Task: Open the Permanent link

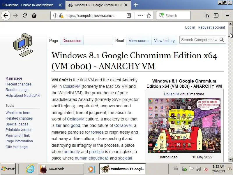Action: coord(18,136)
